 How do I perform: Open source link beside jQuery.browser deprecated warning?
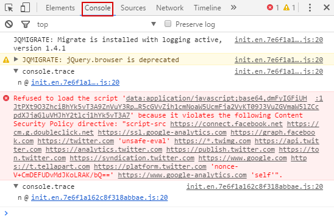(x=279, y=60)
